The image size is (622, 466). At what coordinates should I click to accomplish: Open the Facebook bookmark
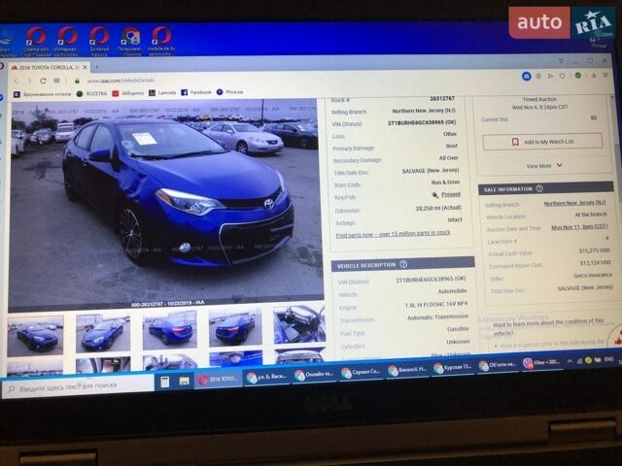(x=196, y=92)
